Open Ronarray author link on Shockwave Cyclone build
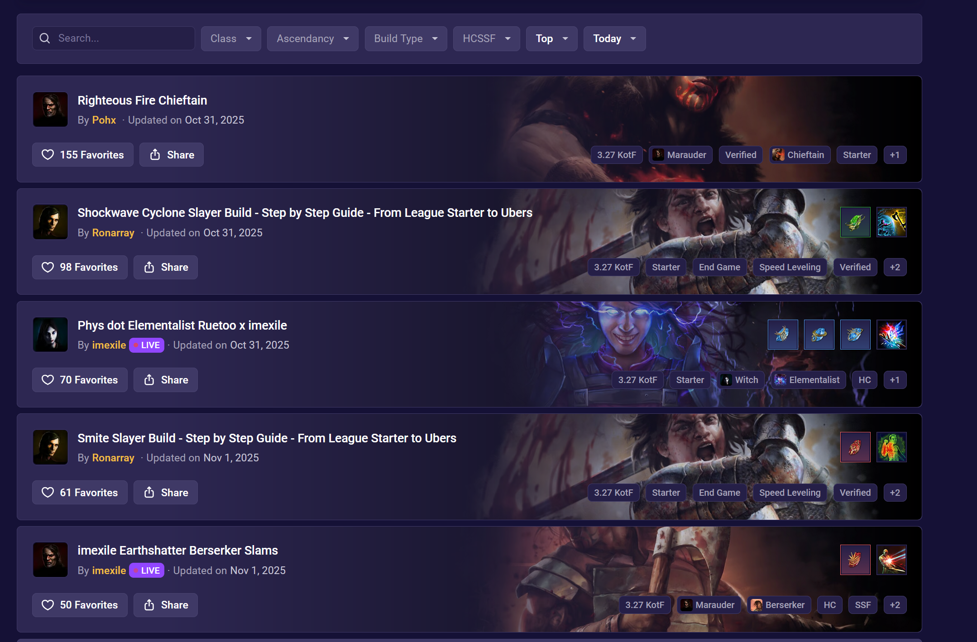Screen dimensions: 977x642 point(113,233)
